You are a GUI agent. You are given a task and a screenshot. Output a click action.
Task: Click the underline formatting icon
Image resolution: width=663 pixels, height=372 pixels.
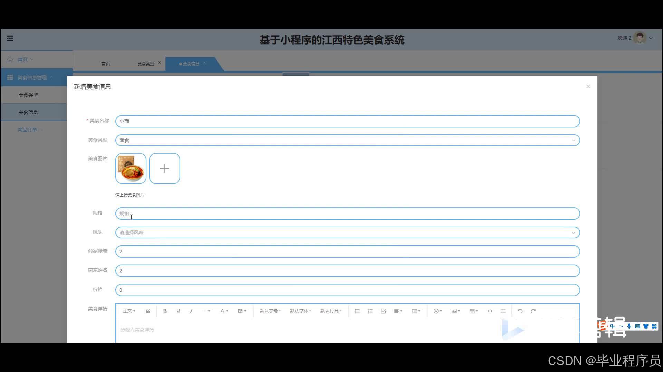[x=178, y=311]
